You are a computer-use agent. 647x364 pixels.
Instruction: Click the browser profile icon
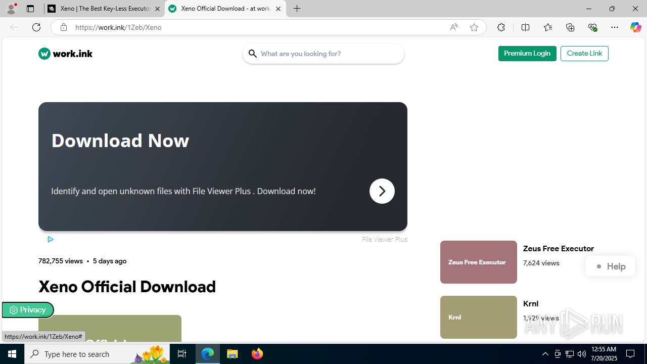(11, 9)
